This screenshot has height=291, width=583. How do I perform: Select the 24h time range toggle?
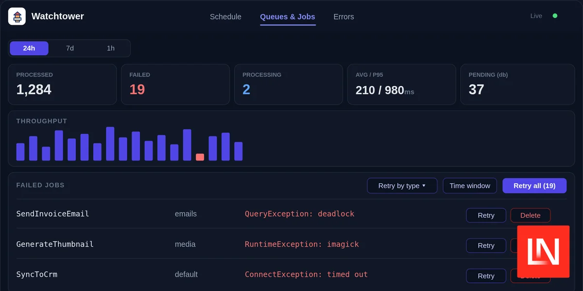29,48
